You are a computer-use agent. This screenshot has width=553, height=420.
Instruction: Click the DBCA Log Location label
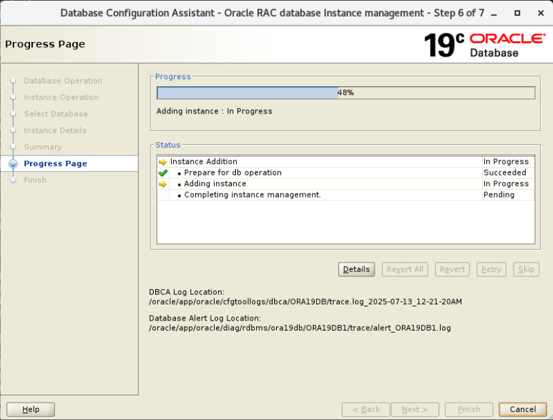point(187,292)
